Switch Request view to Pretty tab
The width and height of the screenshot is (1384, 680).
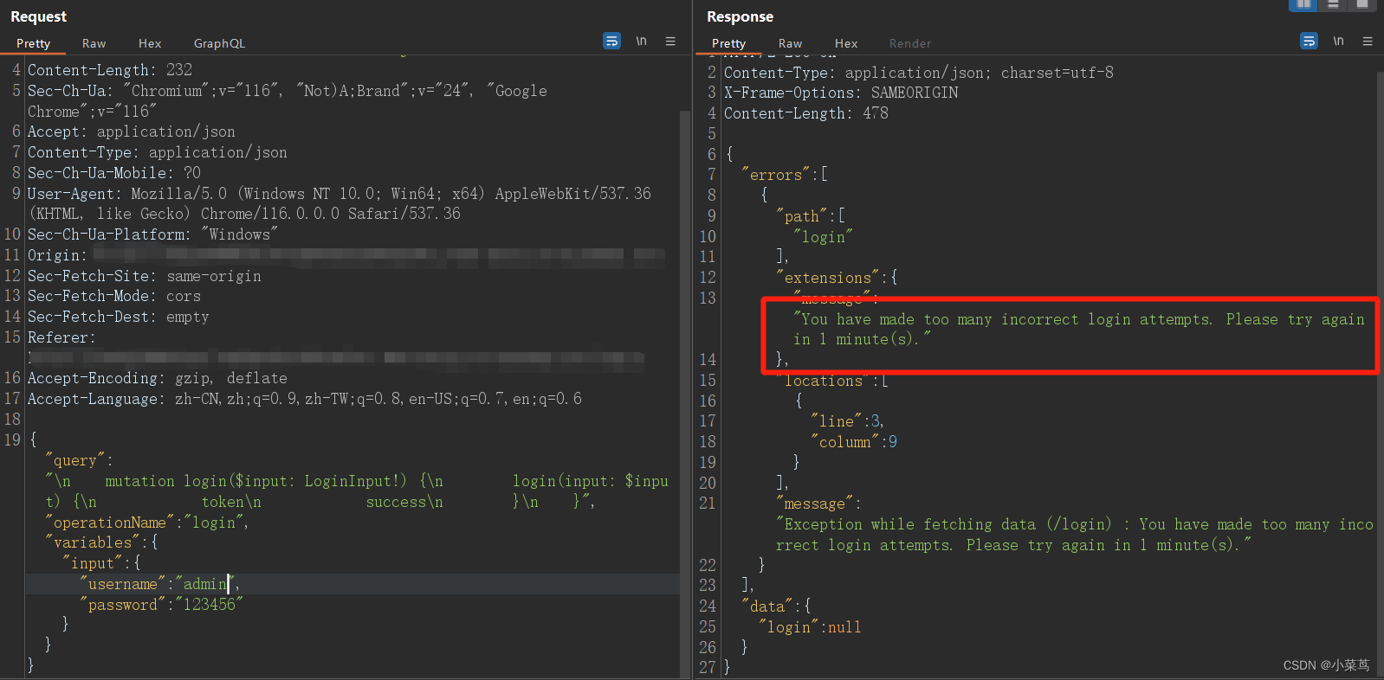[x=34, y=43]
